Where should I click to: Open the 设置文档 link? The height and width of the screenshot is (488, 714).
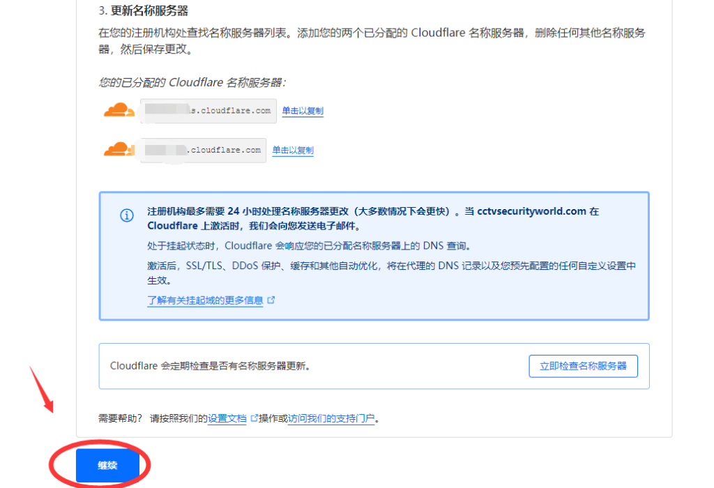pos(227,418)
